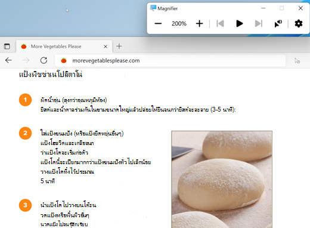The width and height of the screenshot is (310, 228).
Task: Reload the current page
Action: [x=44, y=60]
